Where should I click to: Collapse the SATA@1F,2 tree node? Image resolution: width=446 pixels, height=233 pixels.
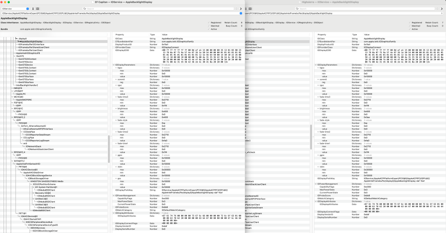pyautogui.click(x=12, y=161)
